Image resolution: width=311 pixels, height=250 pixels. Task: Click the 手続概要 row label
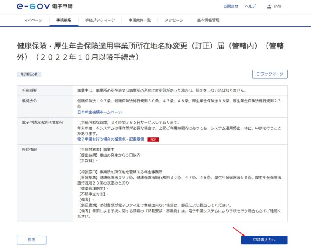pyautogui.click(x=30, y=91)
